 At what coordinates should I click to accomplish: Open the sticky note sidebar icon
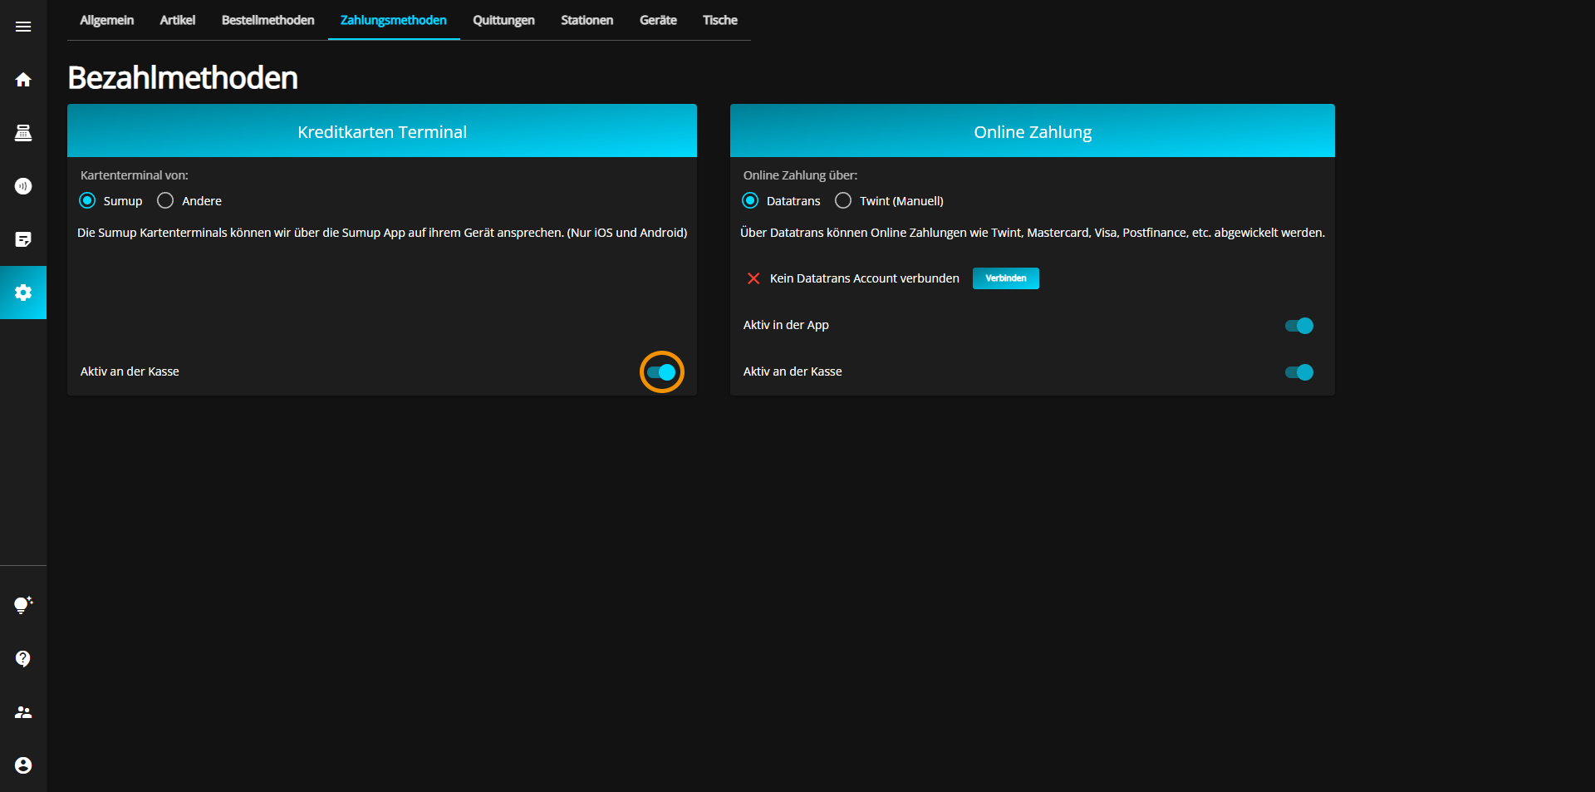pos(23,239)
